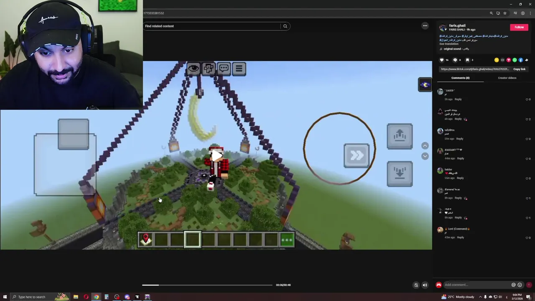Open the Windows Start menu

(5, 297)
